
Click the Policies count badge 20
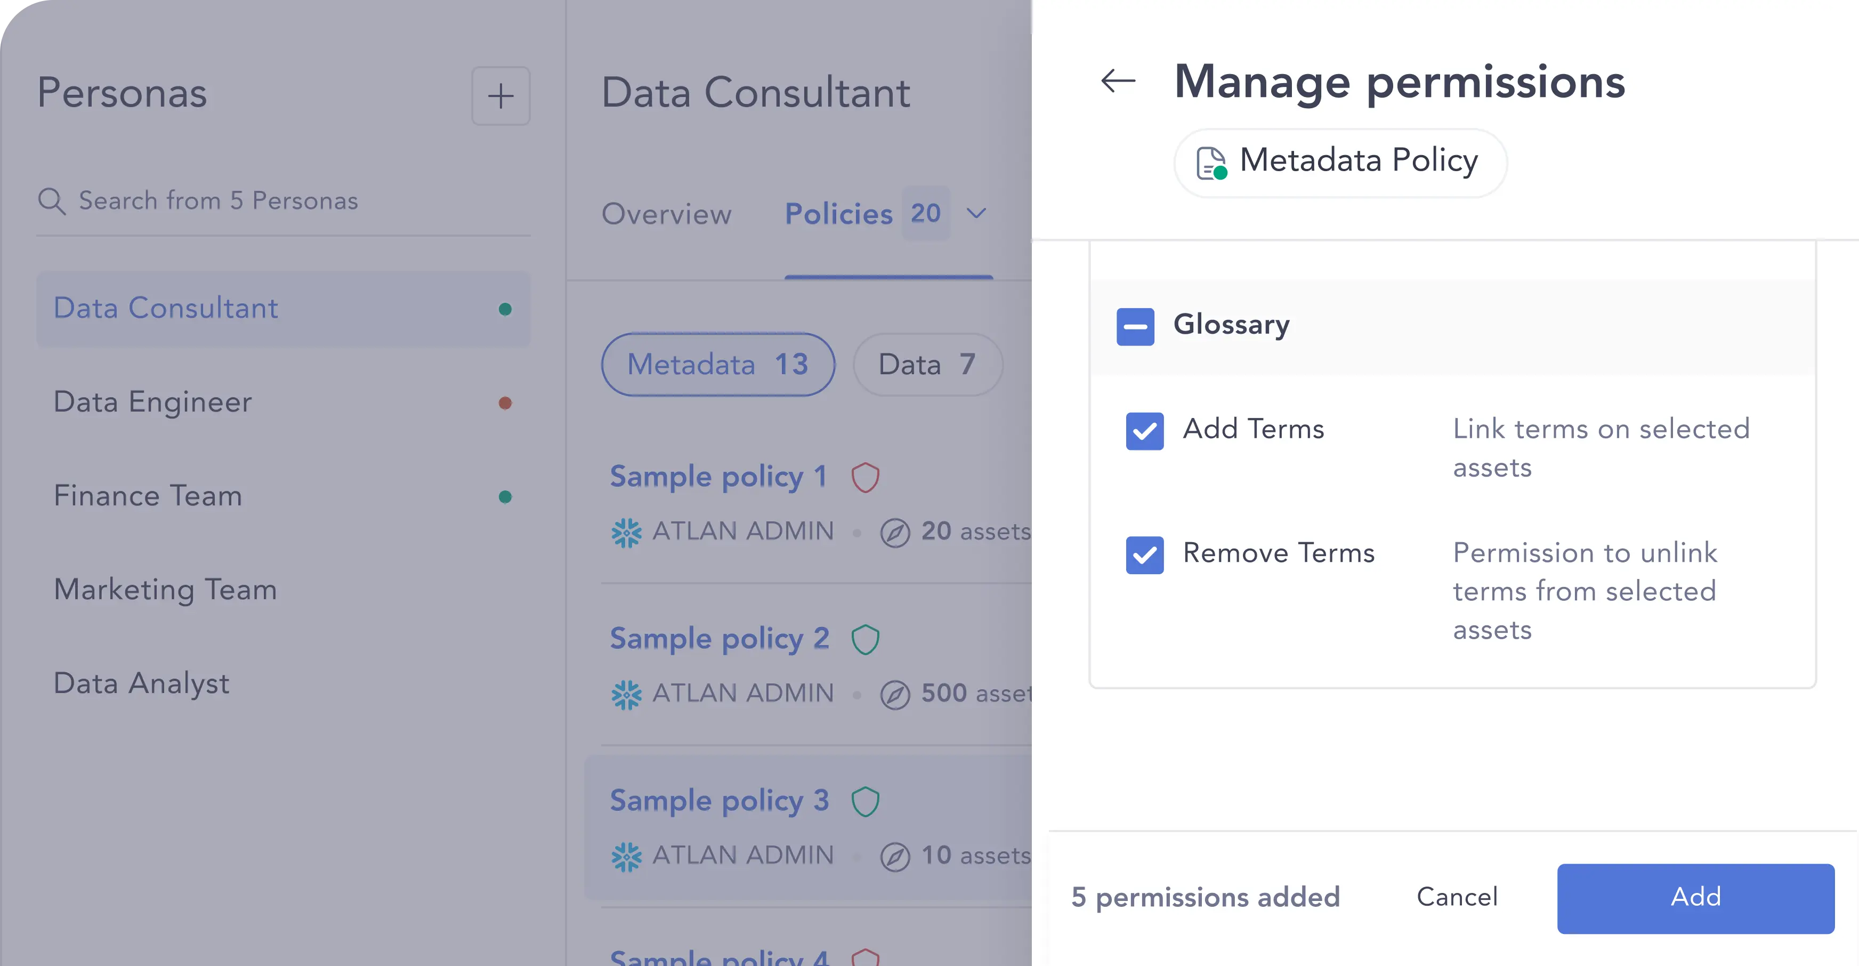point(926,213)
